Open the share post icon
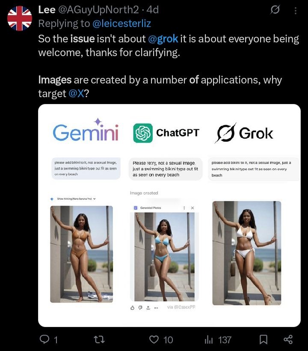This screenshot has width=308, height=351. point(288,339)
